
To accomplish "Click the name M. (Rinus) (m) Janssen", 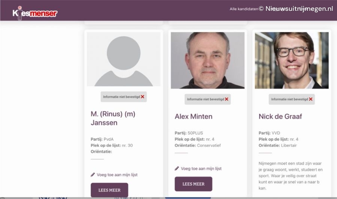I will [x=113, y=118].
